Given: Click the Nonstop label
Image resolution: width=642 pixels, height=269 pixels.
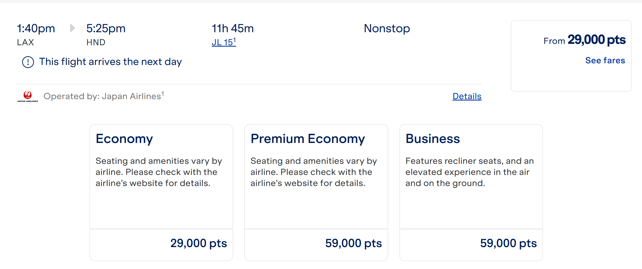Looking at the screenshot, I should [387, 29].
